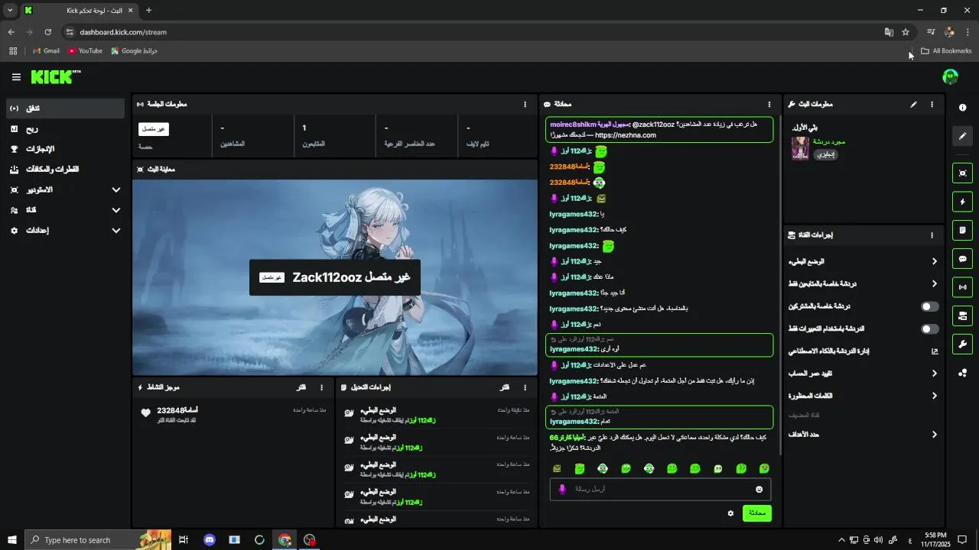Screen dimensions: 979x550
Task: Toggle channel actions widget icon above the wrench
Action: click(962, 315)
